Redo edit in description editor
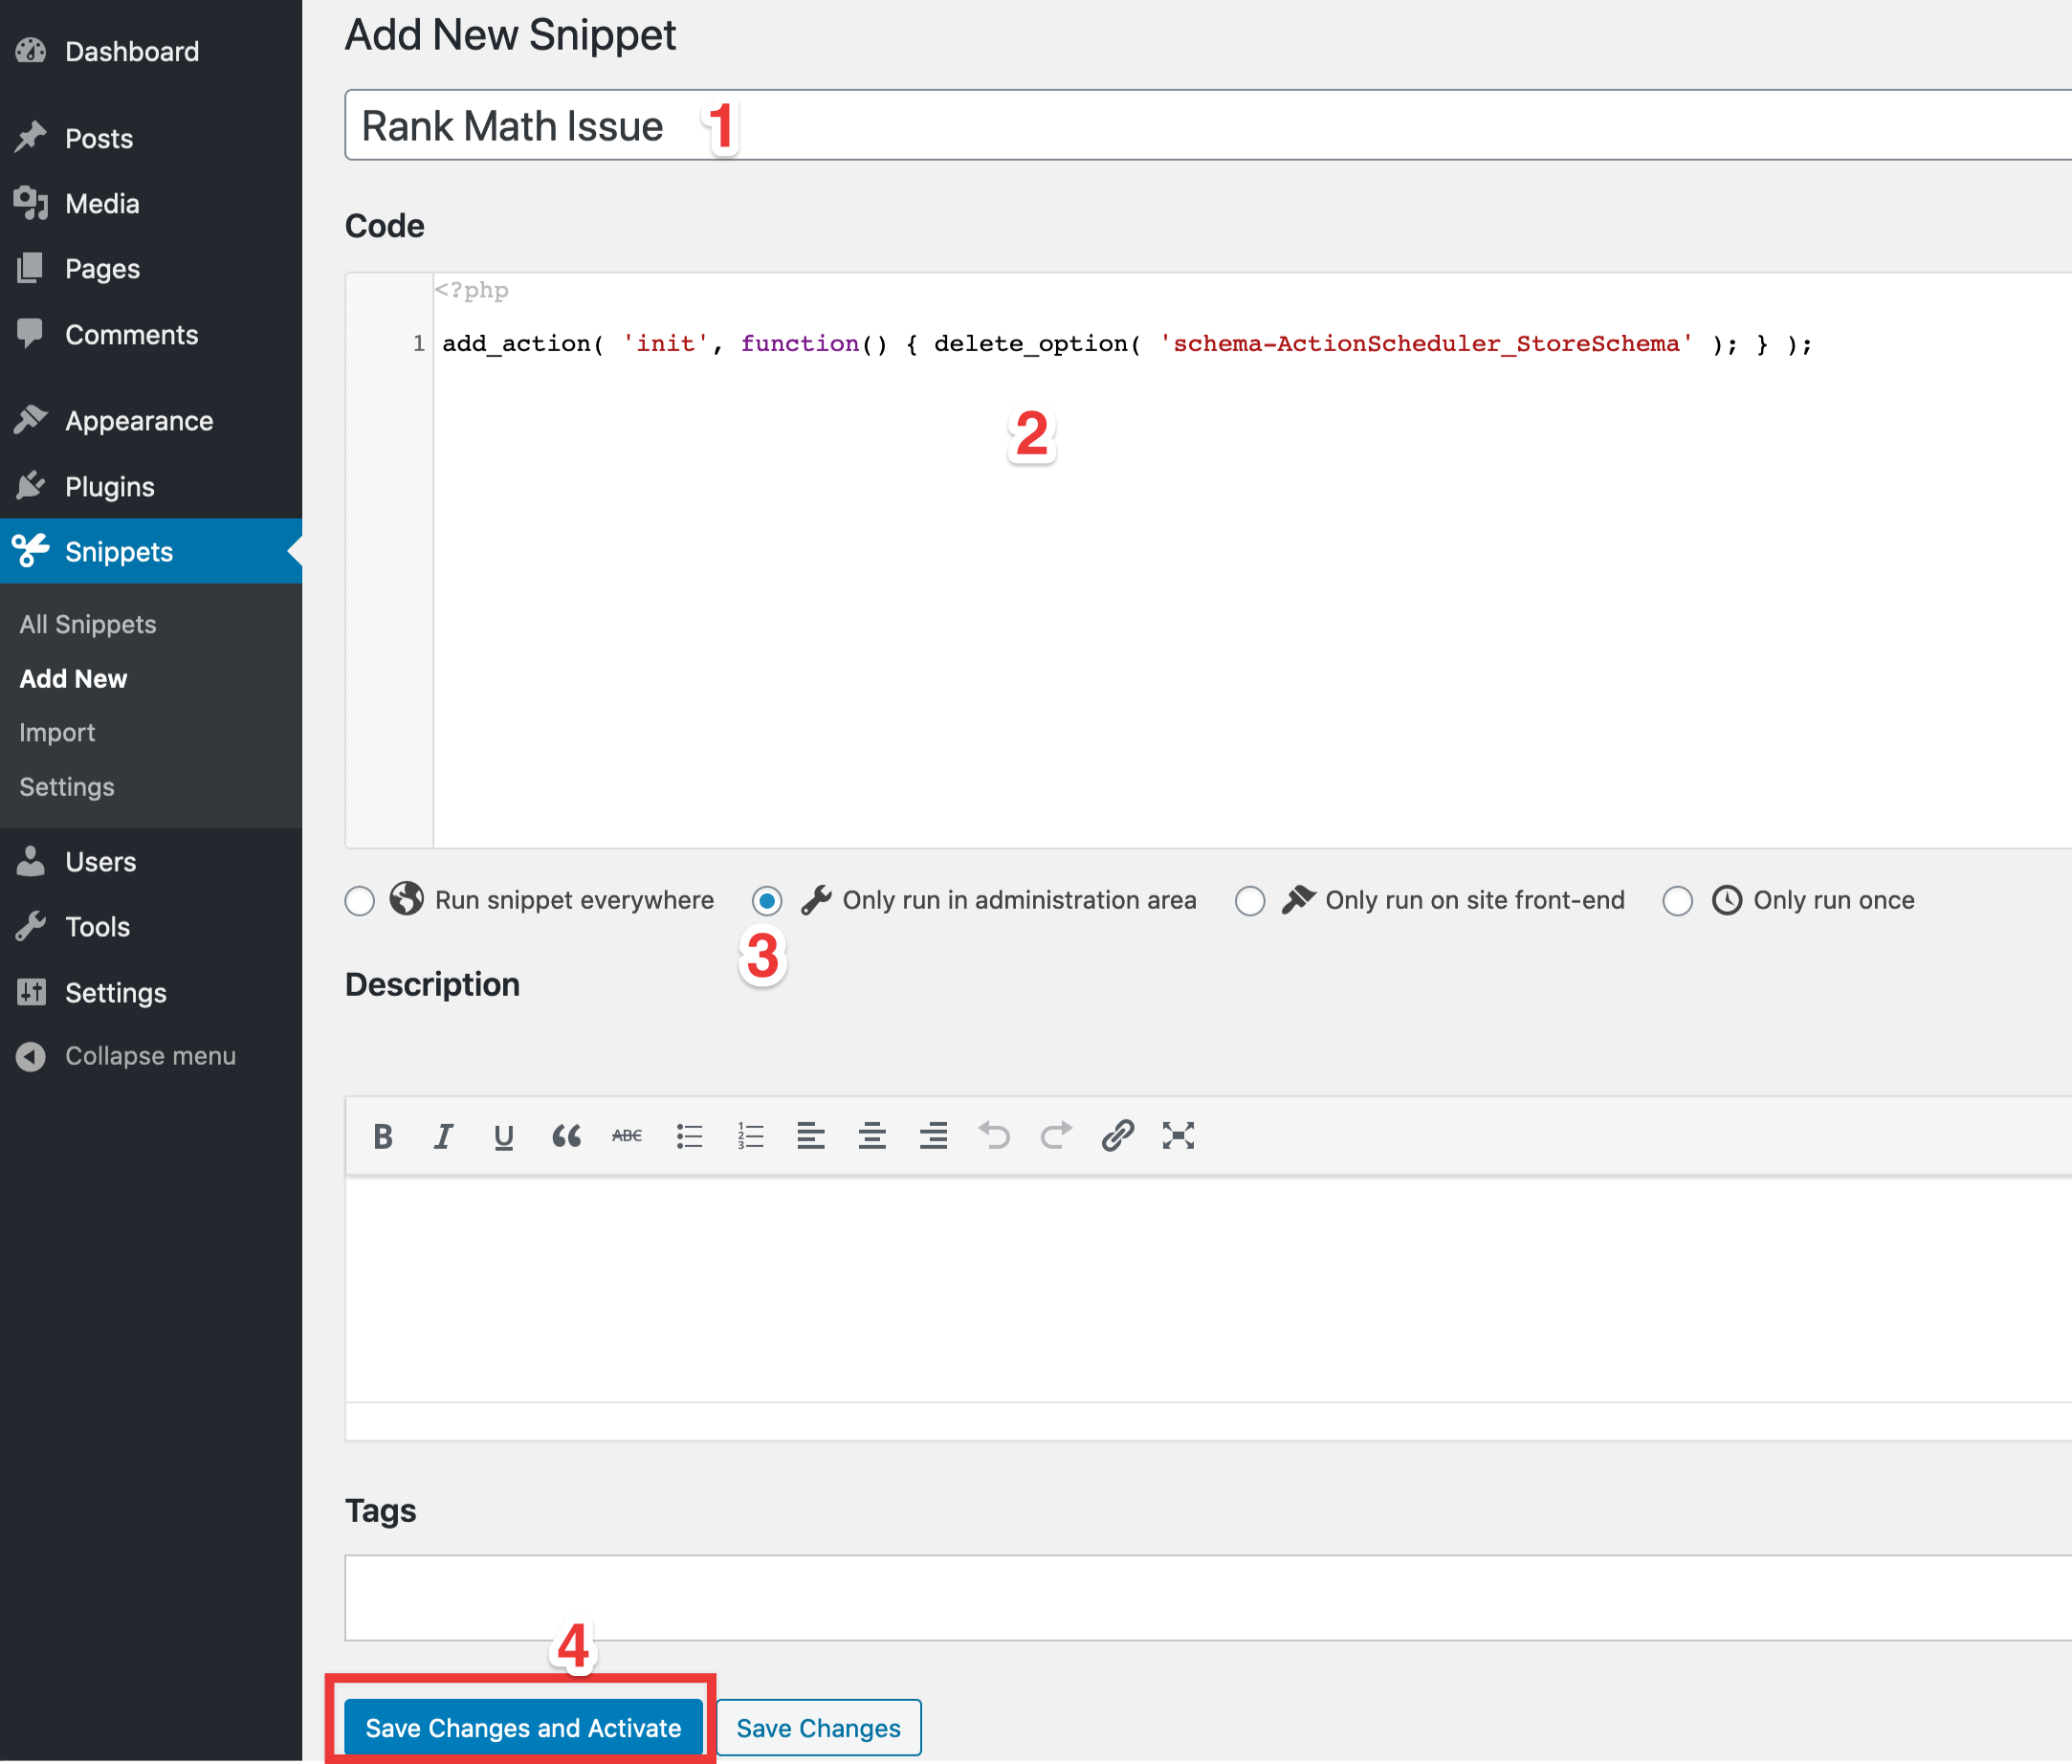 pyautogui.click(x=1056, y=1136)
